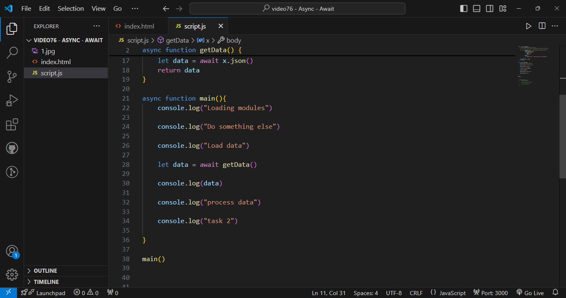The height and width of the screenshot is (298, 566).
Task: Change file encoding UTF-8
Action: click(x=394, y=293)
